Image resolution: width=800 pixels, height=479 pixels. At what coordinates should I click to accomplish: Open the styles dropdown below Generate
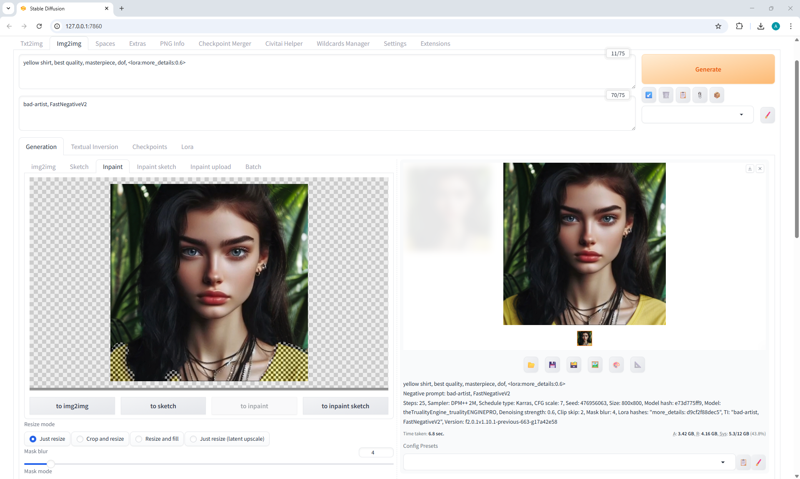[x=697, y=115]
